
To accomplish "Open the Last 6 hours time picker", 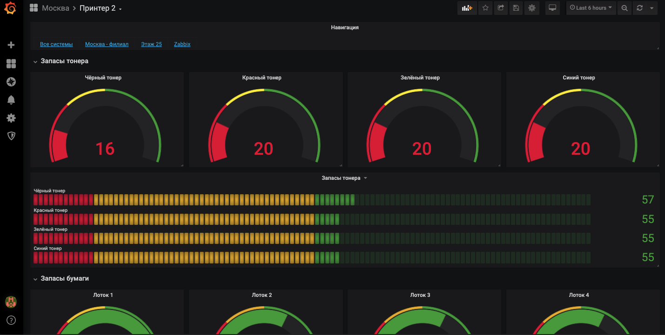I will pyautogui.click(x=591, y=8).
